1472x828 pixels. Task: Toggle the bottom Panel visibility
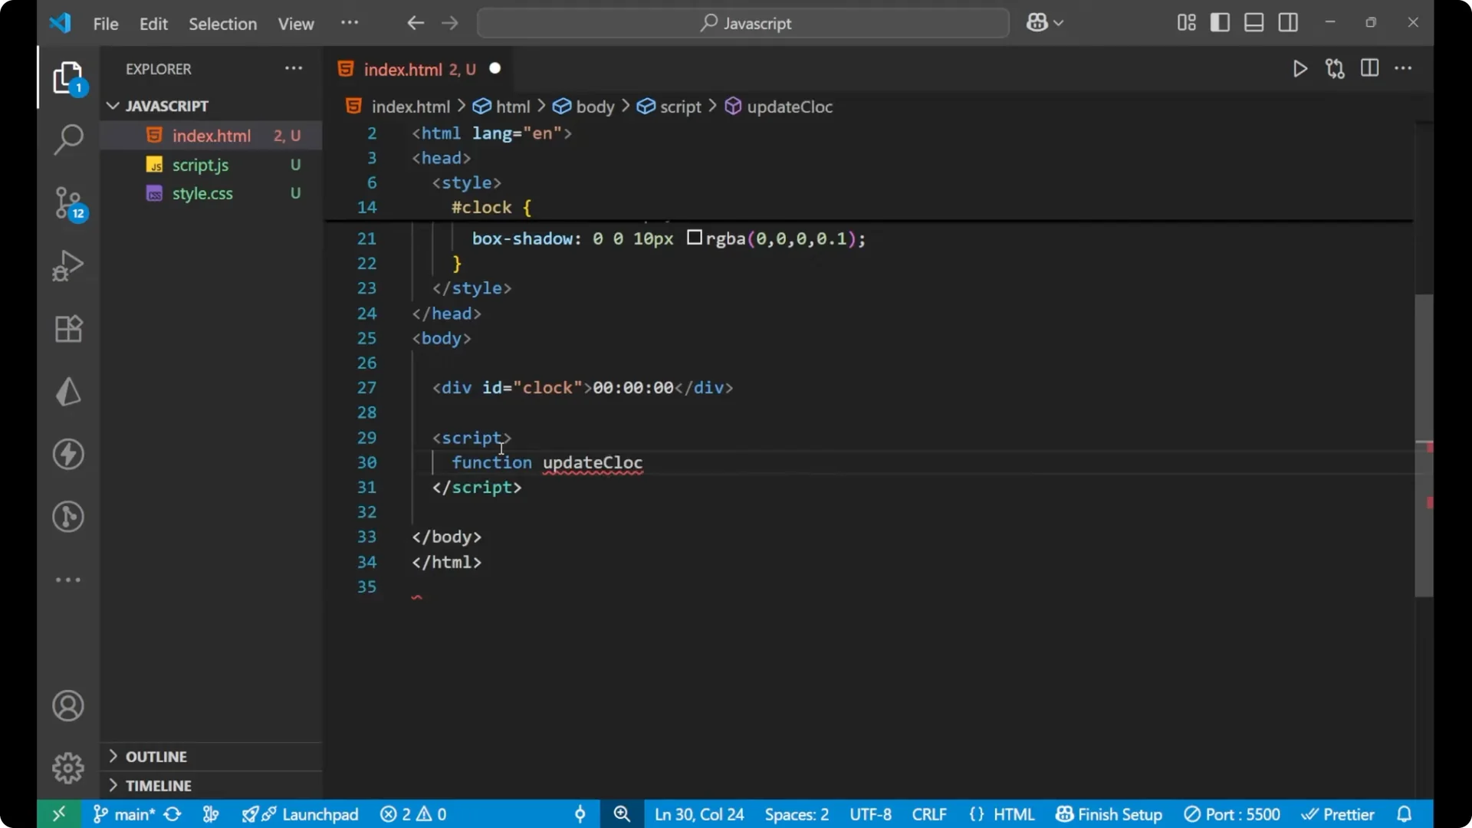[x=1254, y=22]
